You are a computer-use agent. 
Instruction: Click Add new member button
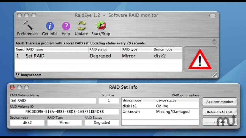tap(220, 102)
